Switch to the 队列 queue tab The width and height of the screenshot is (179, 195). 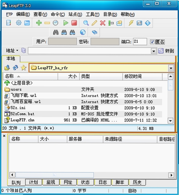[16, 182]
